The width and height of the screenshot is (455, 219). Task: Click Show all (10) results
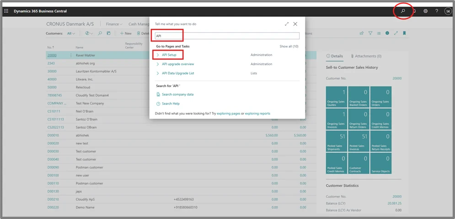click(x=289, y=47)
